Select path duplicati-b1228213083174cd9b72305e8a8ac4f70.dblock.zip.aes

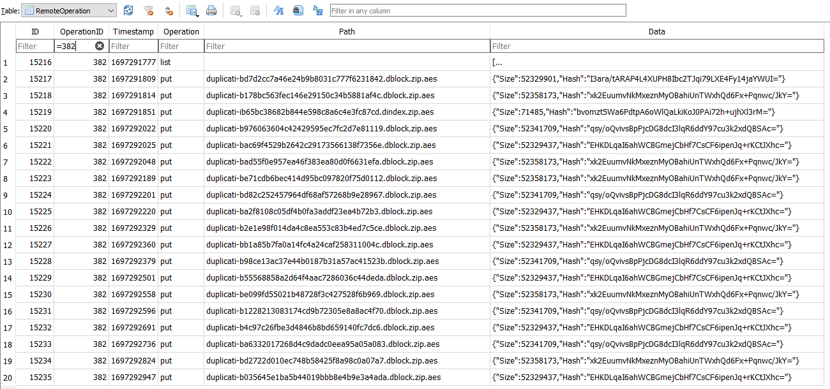point(347,311)
